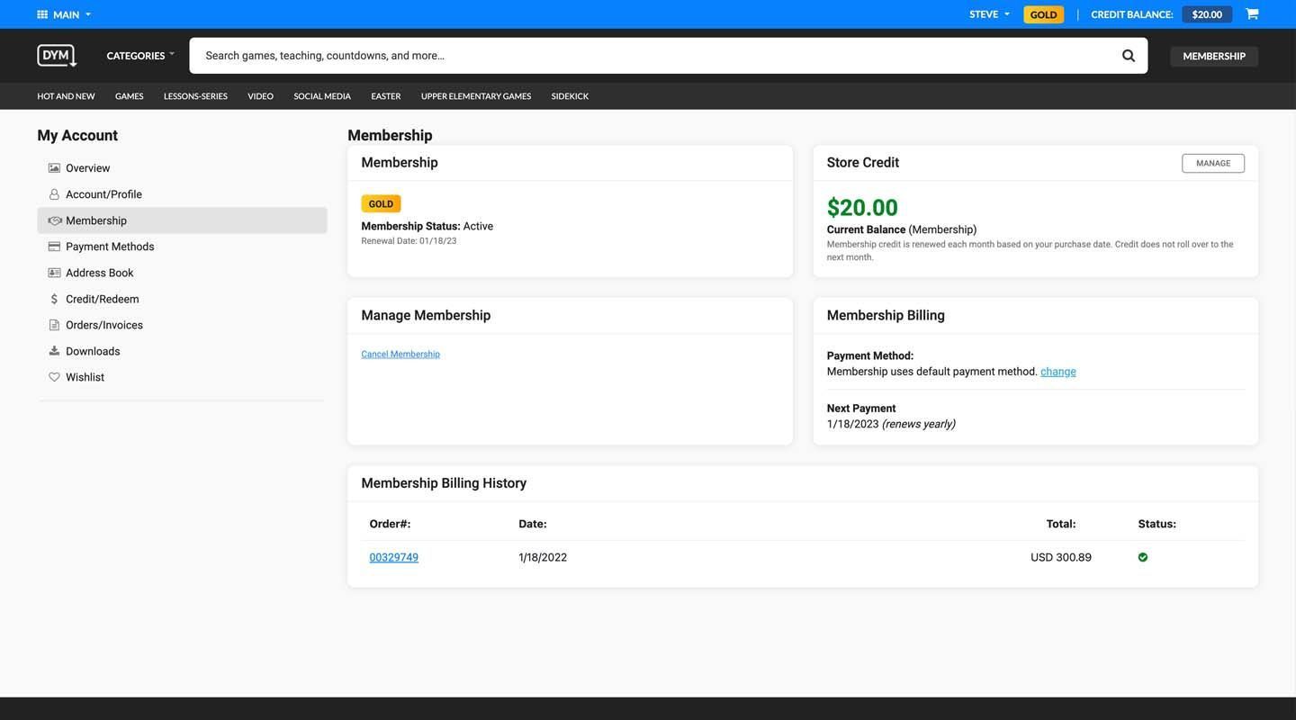Expand the MAIN dropdown menu
This screenshot has height=720, width=1296.
[65, 14]
